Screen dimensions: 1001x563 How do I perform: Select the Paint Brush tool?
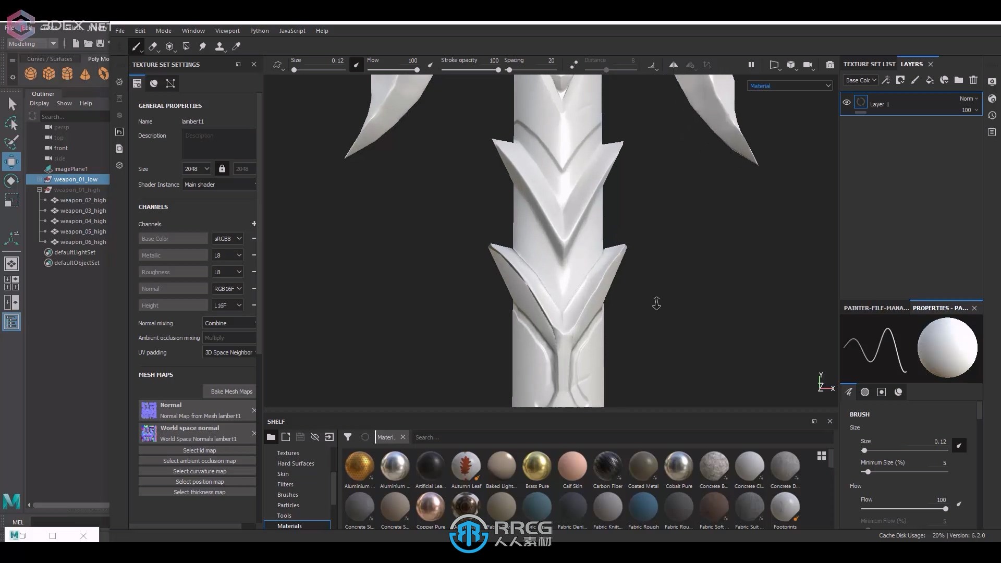click(136, 46)
